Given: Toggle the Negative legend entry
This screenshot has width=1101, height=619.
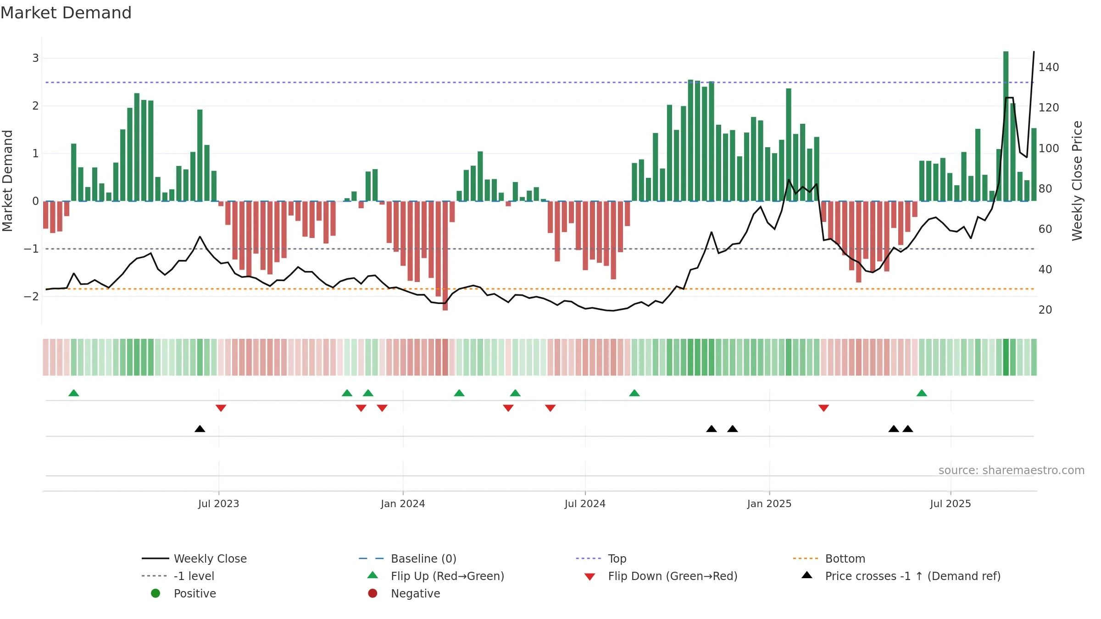Looking at the screenshot, I should 404,593.
